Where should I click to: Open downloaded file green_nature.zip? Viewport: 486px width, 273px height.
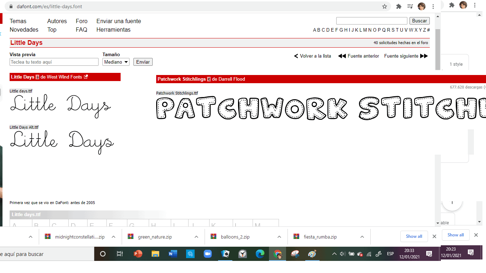[x=155, y=237]
